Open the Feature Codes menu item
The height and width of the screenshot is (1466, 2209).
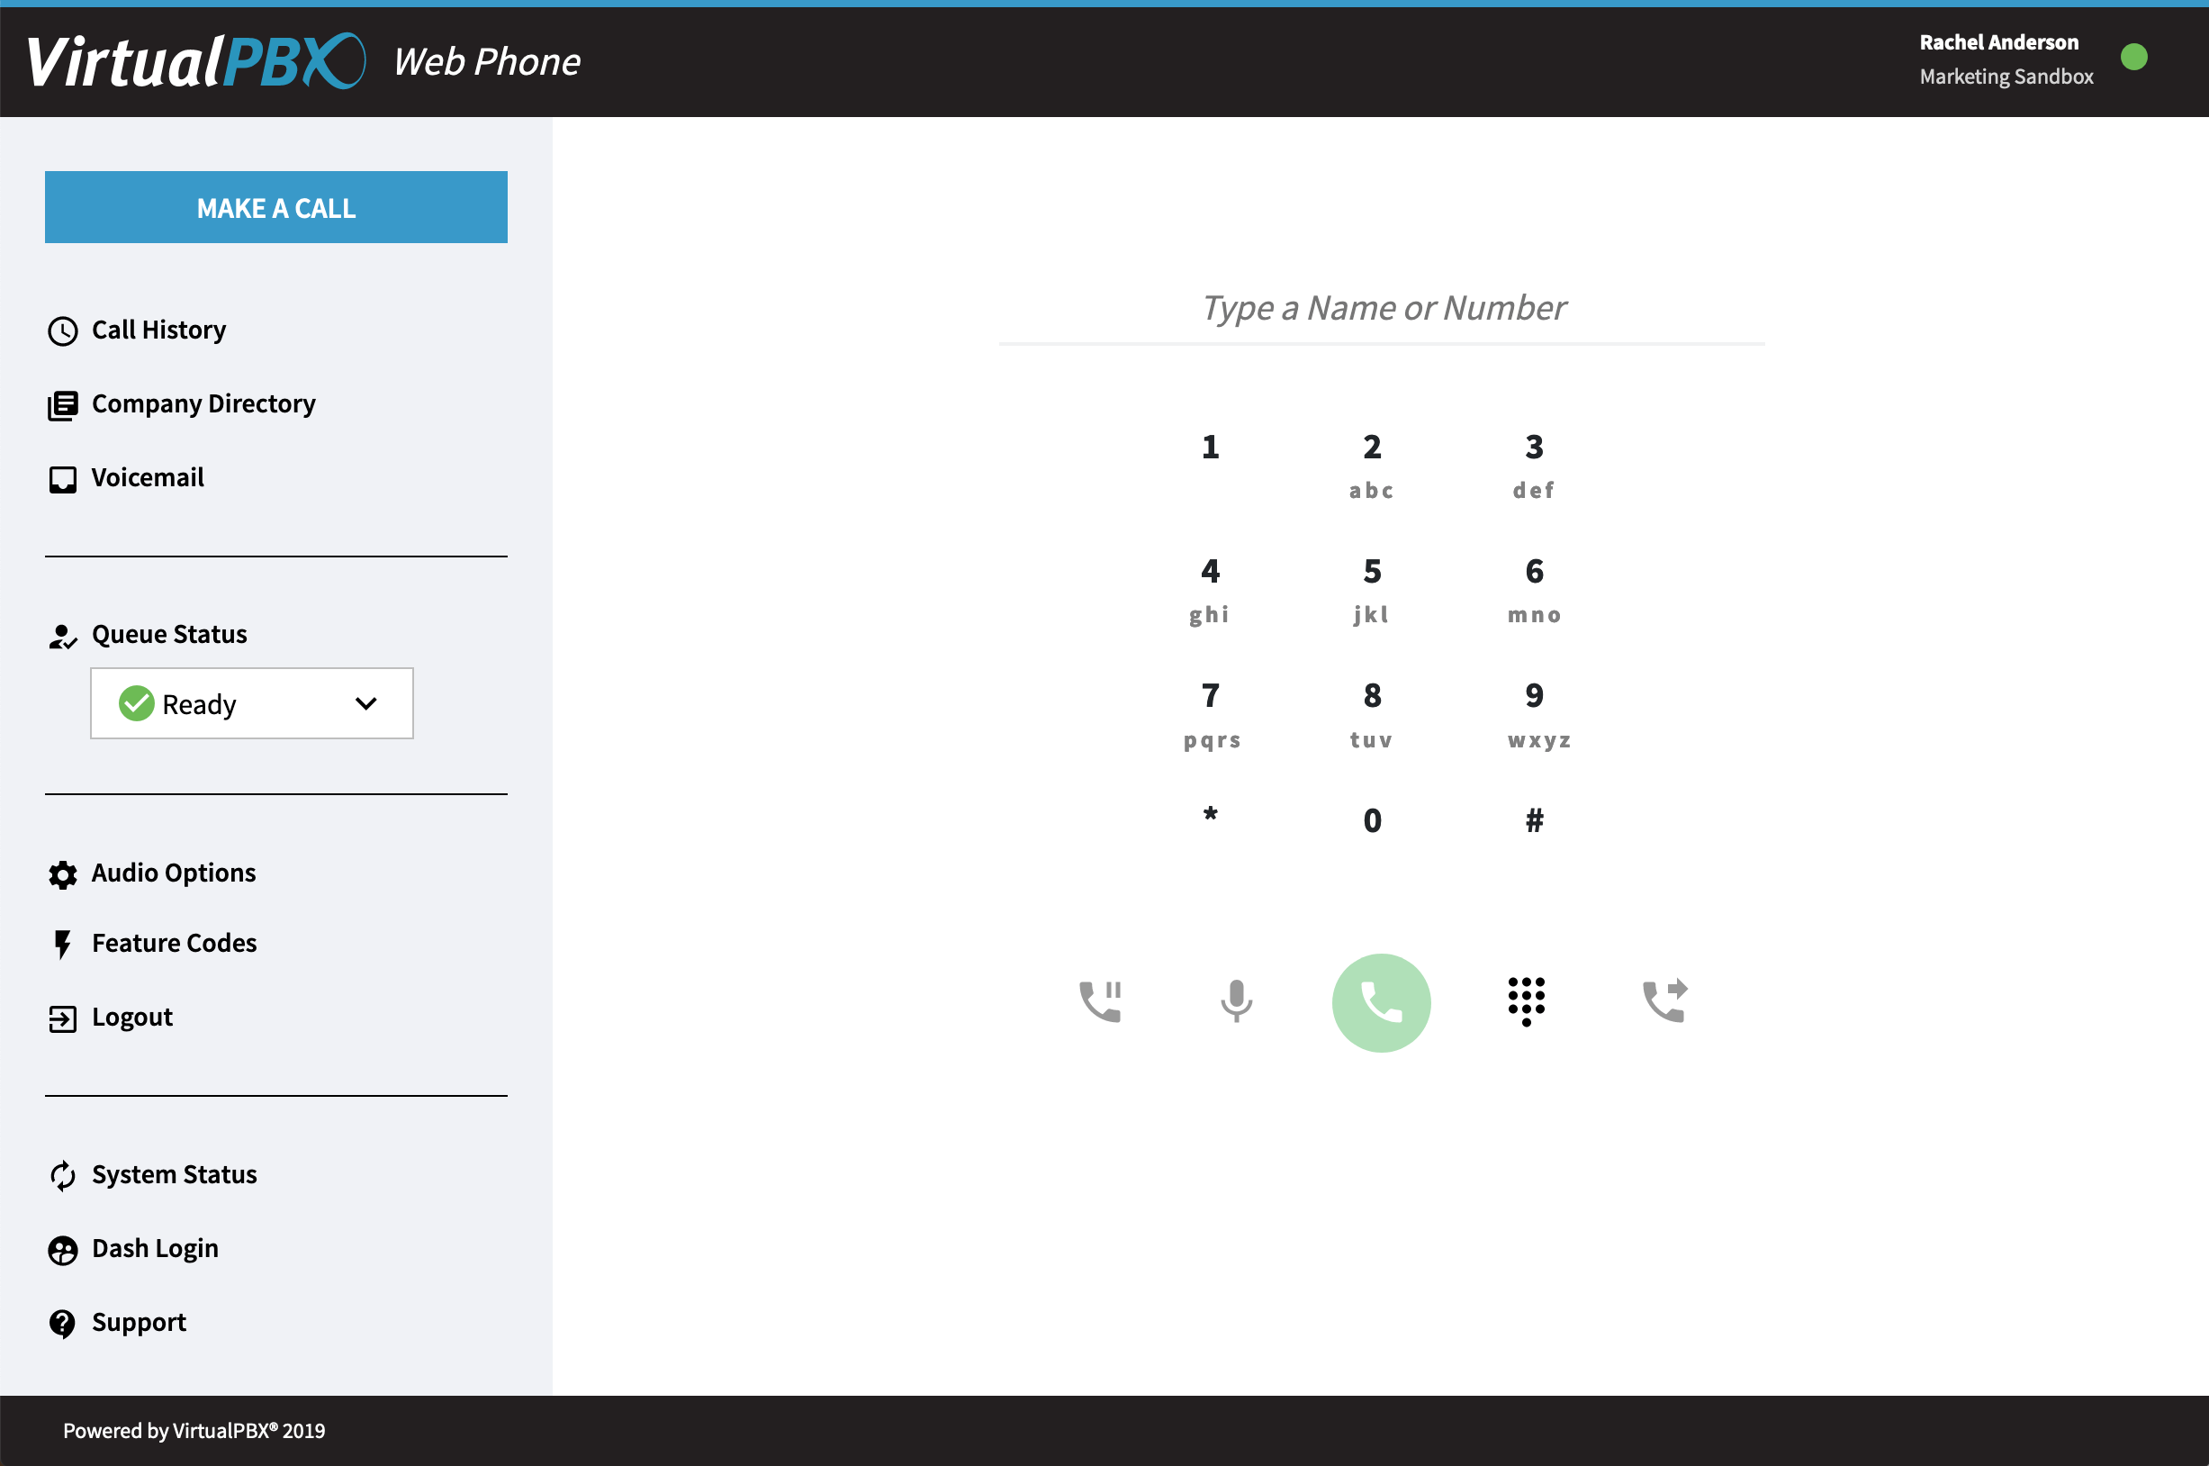click(175, 943)
